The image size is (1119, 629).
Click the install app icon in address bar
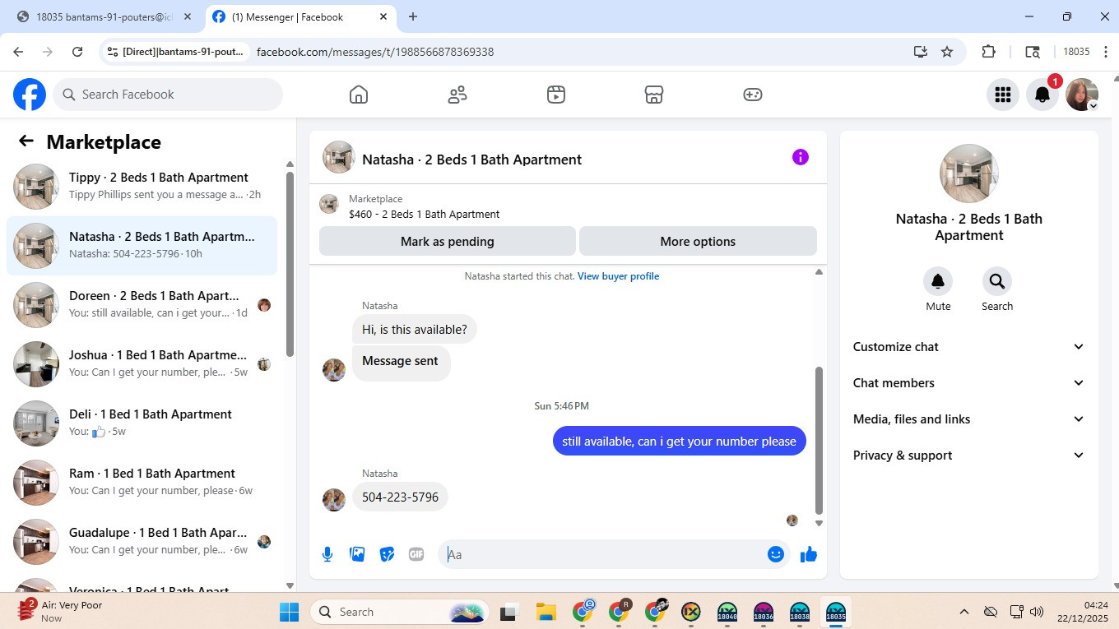click(x=921, y=52)
